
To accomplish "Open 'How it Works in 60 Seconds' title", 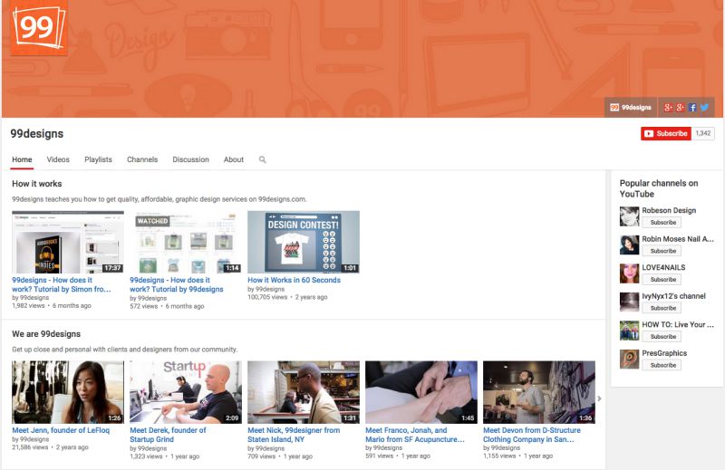I will click(x=294, y=280).
